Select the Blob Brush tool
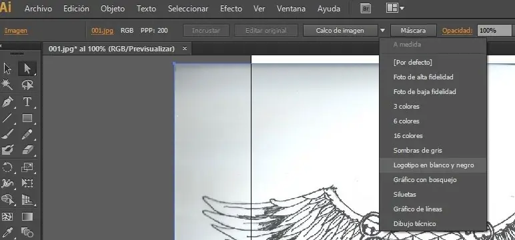Image resolution: width=515 pixels, height=240 pixels. point(7,150)
